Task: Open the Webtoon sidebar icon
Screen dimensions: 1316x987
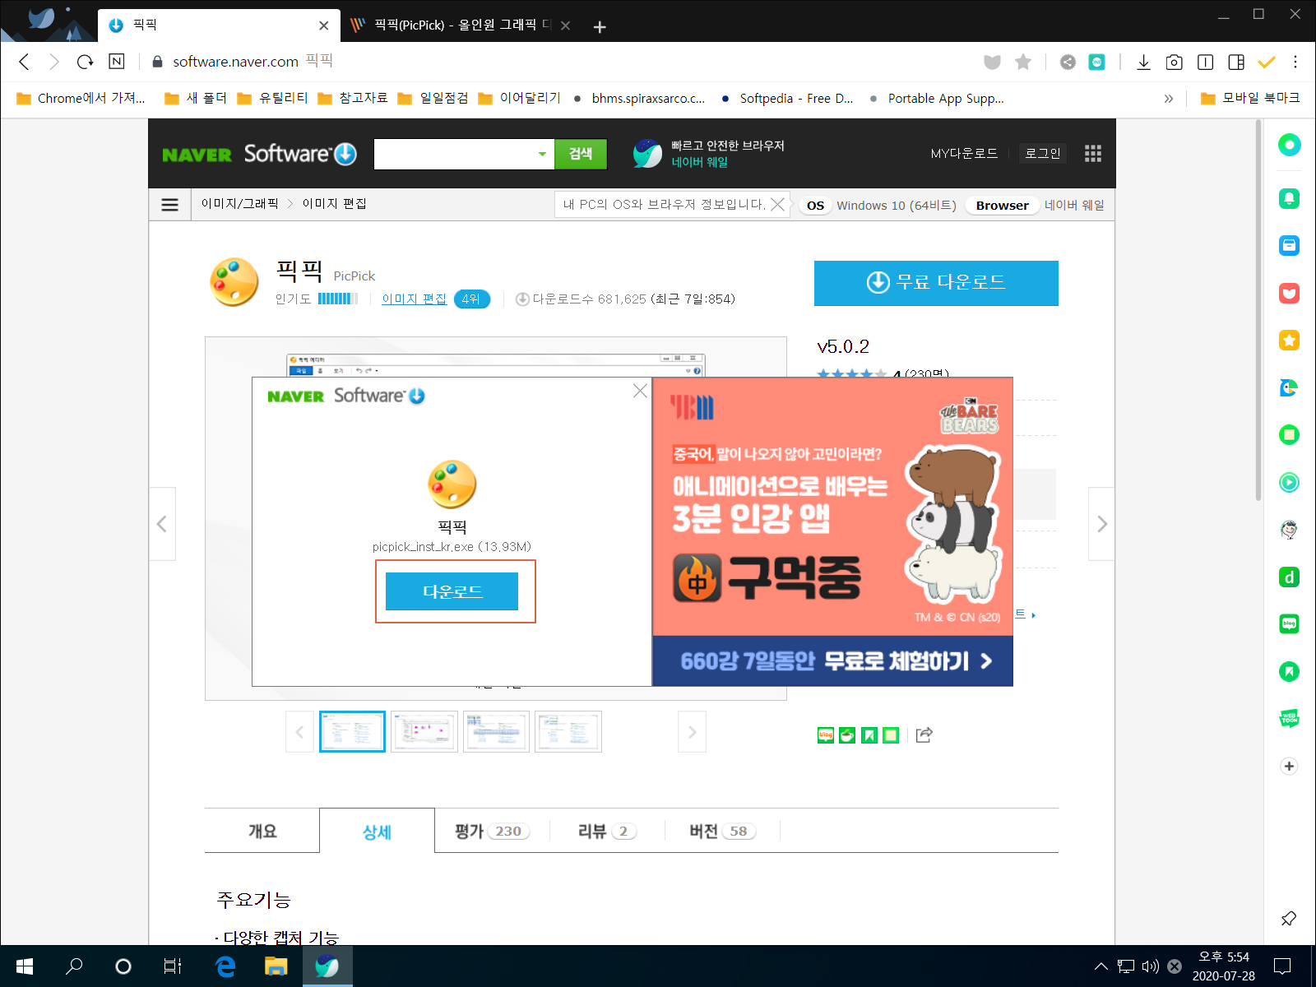Action: pyautogui.click(x=1289, y=718)
